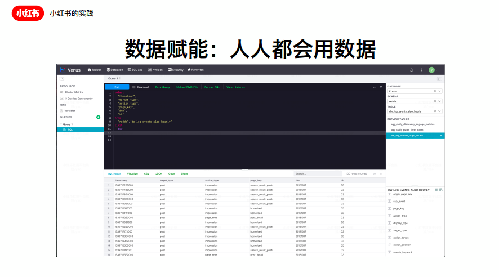The height and width of the screenshot is (277, 499).
Task: Maximize the results pane icon
Action: tap(381, 174)
